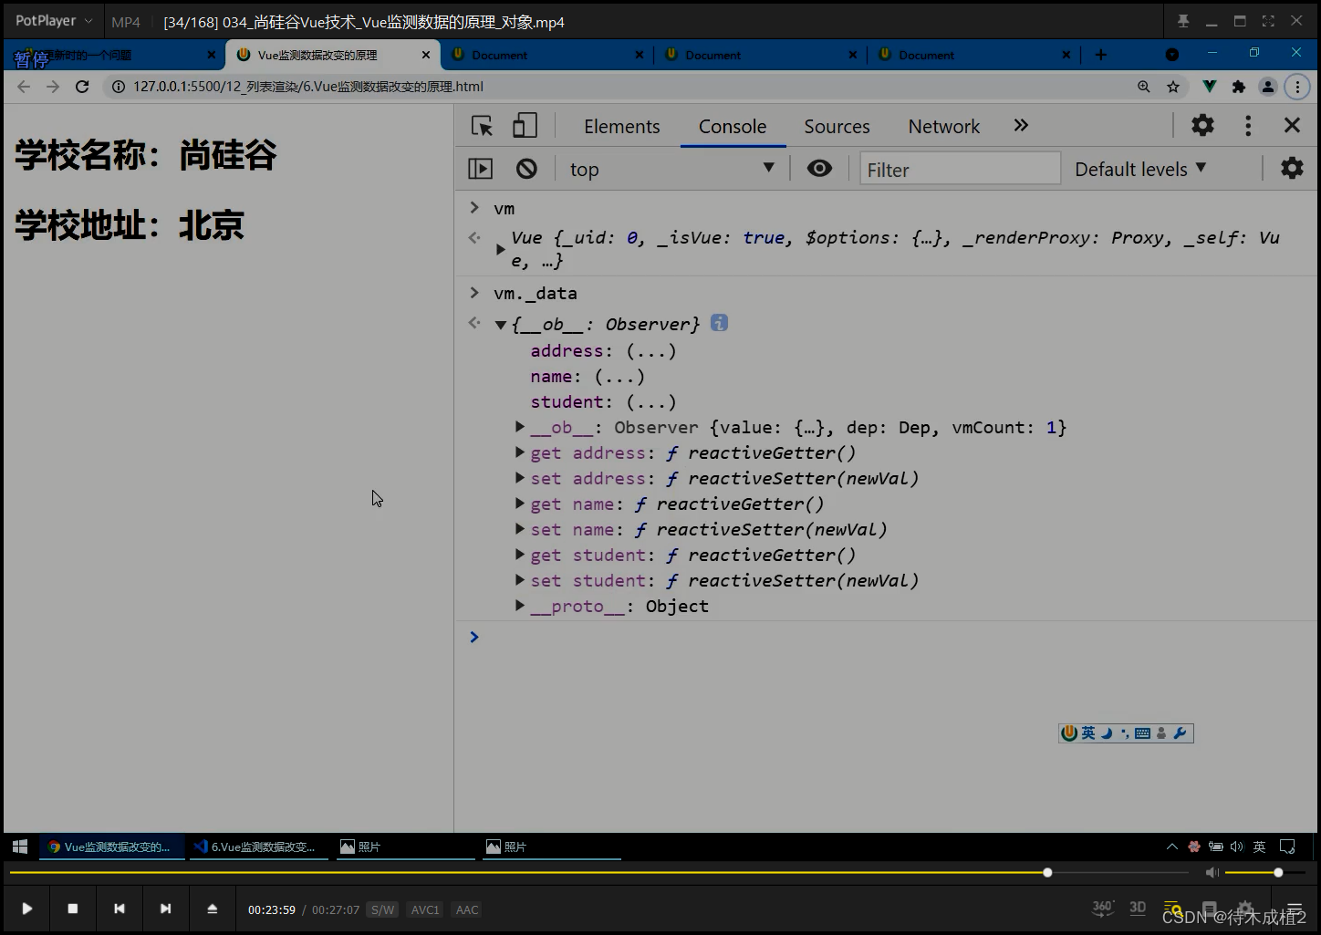Switch to the Network tab
The width and height of the screenshot is (1321, 935).
tap(943, 126)
